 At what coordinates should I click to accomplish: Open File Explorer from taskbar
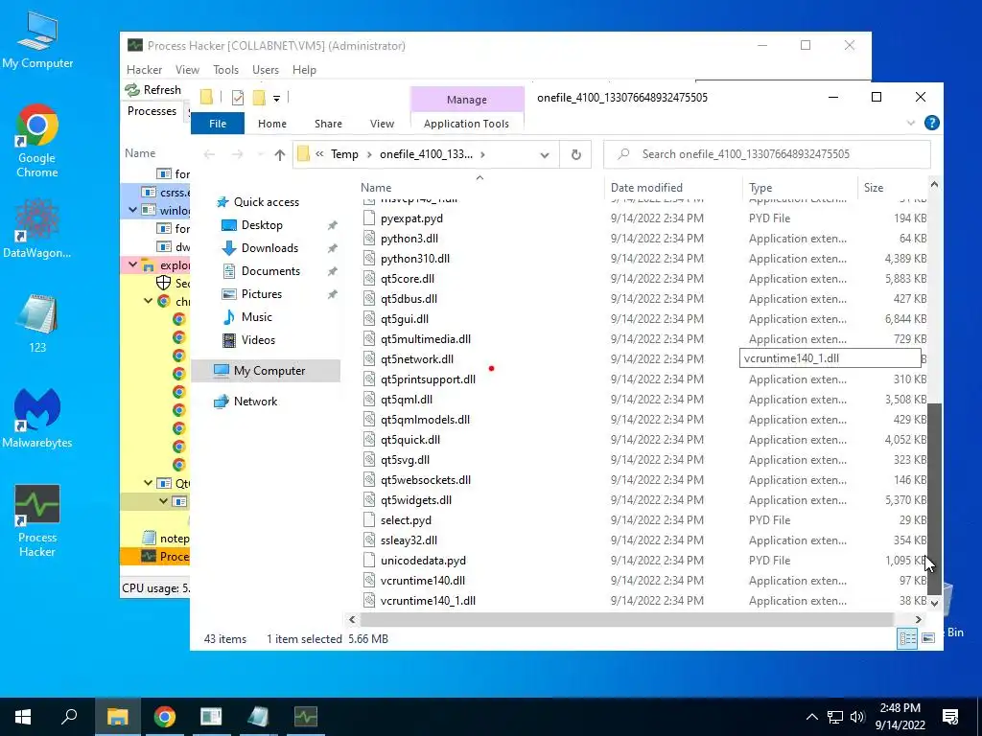point(117,717)
